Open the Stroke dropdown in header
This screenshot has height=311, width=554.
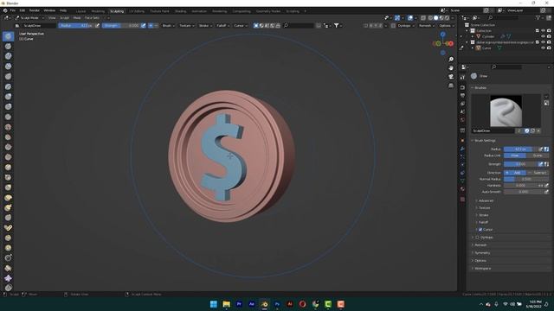tap(206, 25)
